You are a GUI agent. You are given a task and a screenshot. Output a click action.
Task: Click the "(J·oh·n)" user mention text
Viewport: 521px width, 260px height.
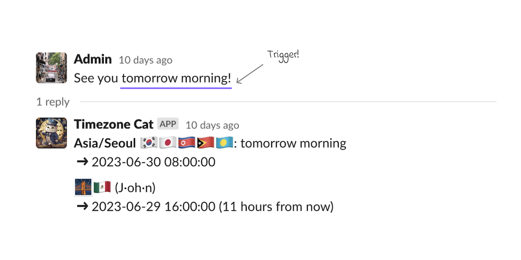[135, 188]
